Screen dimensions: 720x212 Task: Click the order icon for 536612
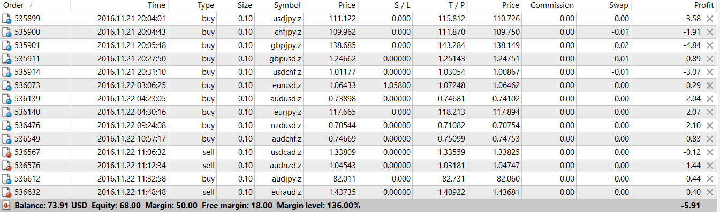6,179
